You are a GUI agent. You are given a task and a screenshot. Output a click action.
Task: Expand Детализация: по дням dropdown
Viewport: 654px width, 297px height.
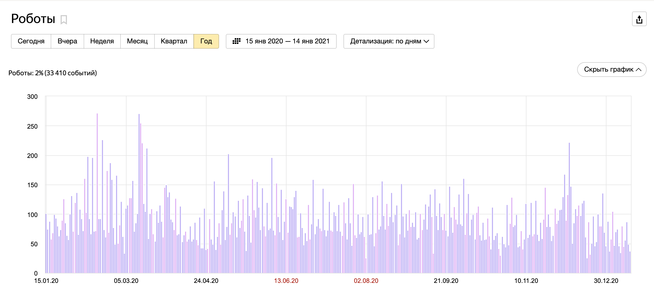click(x=386, y=41)
